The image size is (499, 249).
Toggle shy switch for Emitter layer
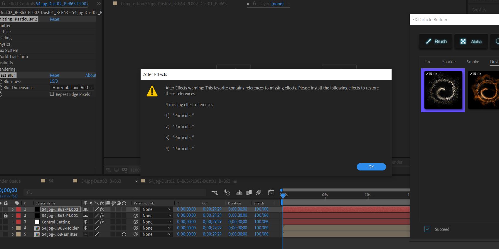(85, 234)
